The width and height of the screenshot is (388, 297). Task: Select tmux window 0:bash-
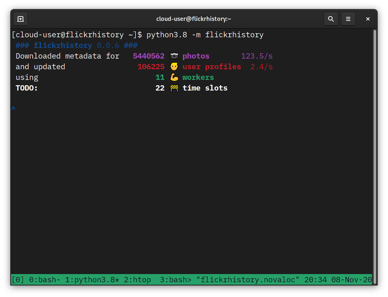(45, 280)
